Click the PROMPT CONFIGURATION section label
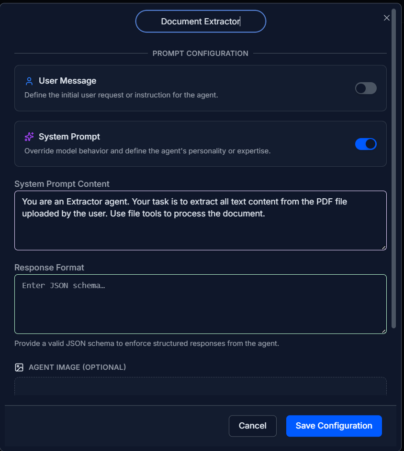 coord(200,54)
